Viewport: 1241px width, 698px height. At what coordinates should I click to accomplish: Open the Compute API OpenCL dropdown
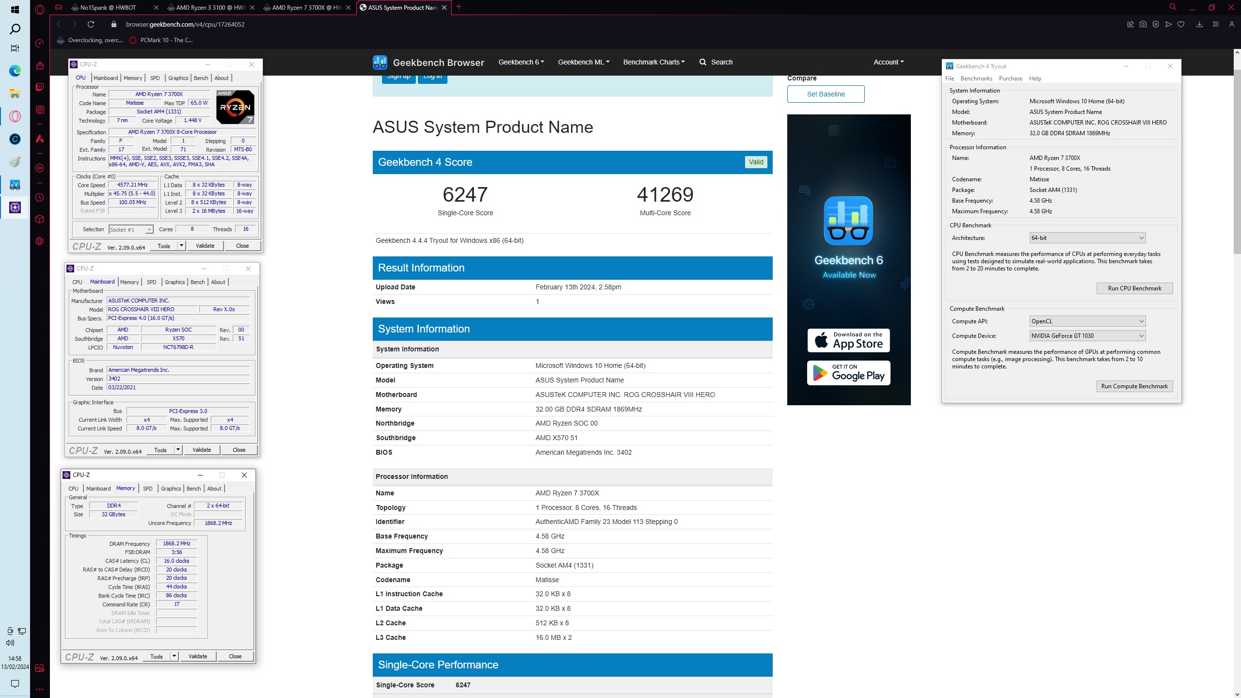(x=1087, y=321)
